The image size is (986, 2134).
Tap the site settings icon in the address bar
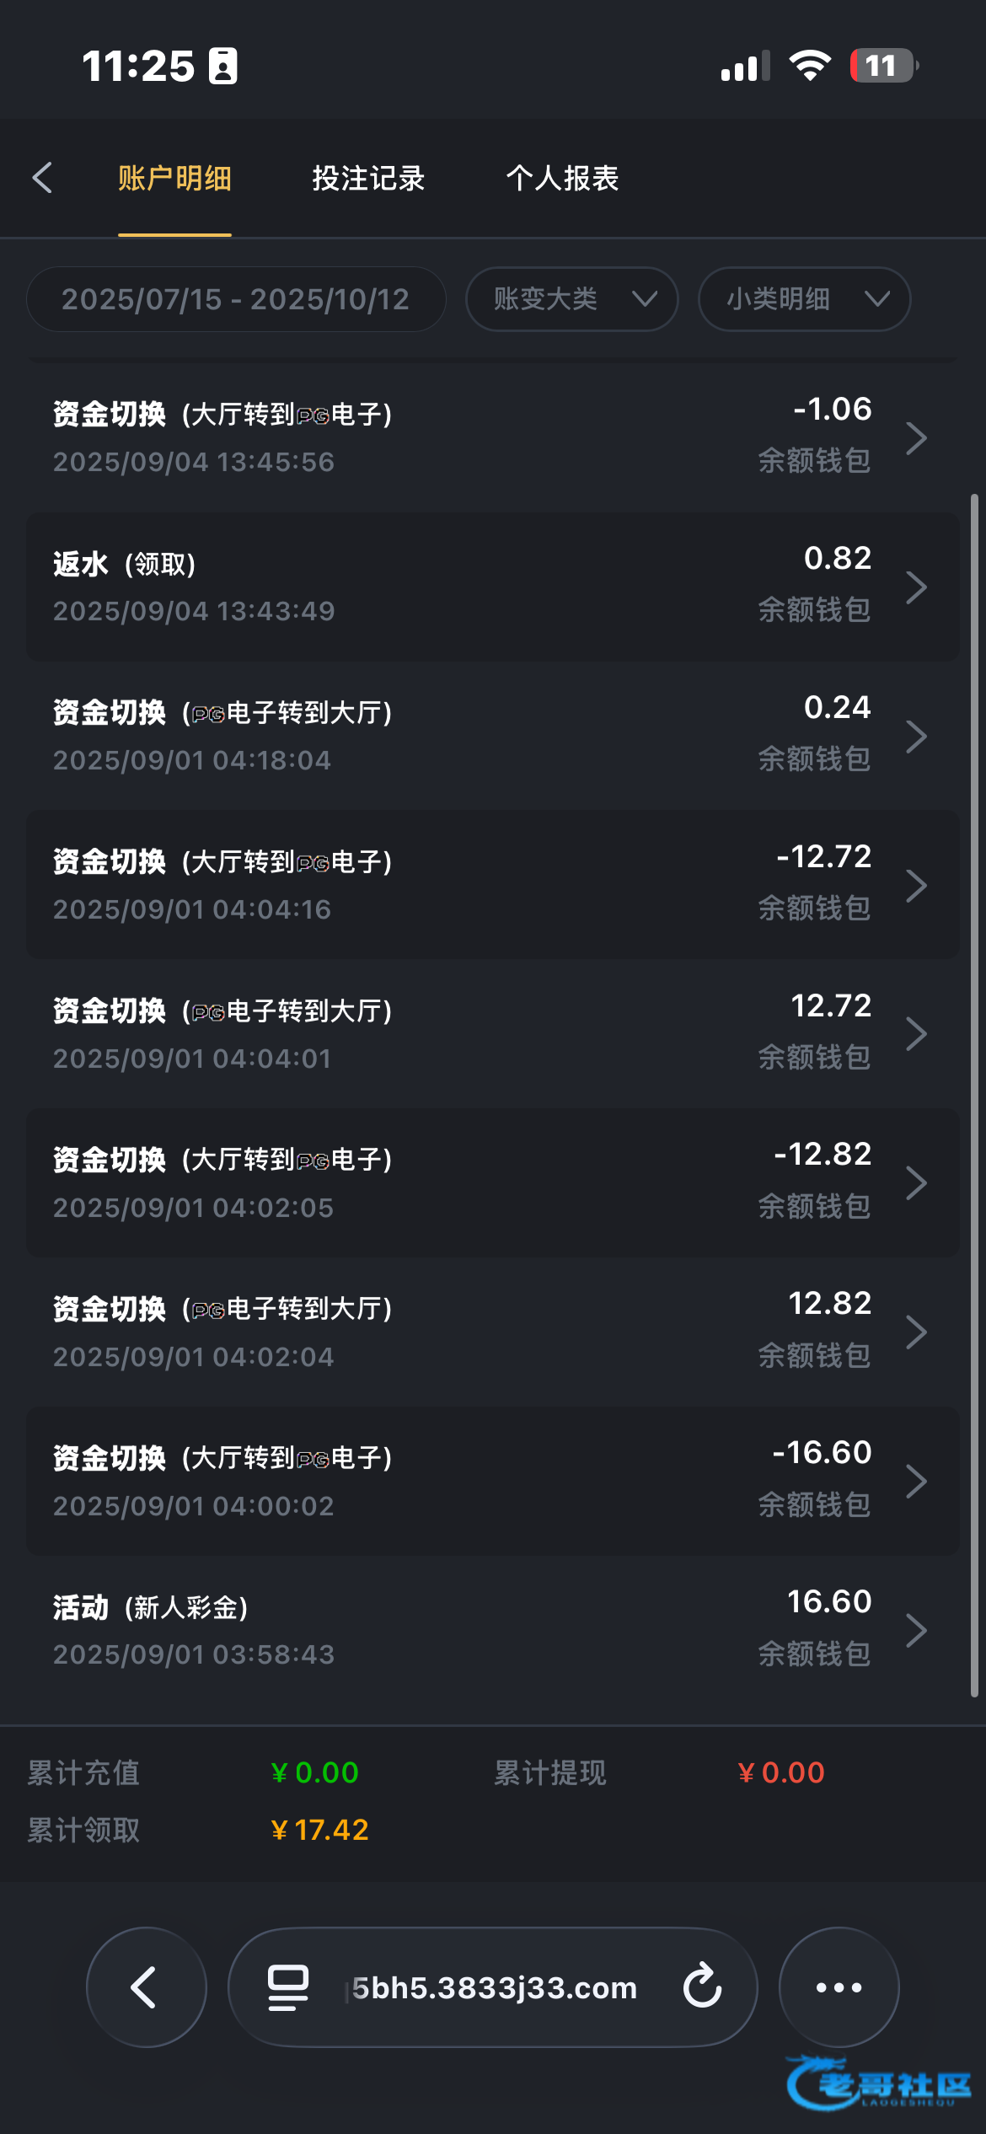(x=287, y=1987)
